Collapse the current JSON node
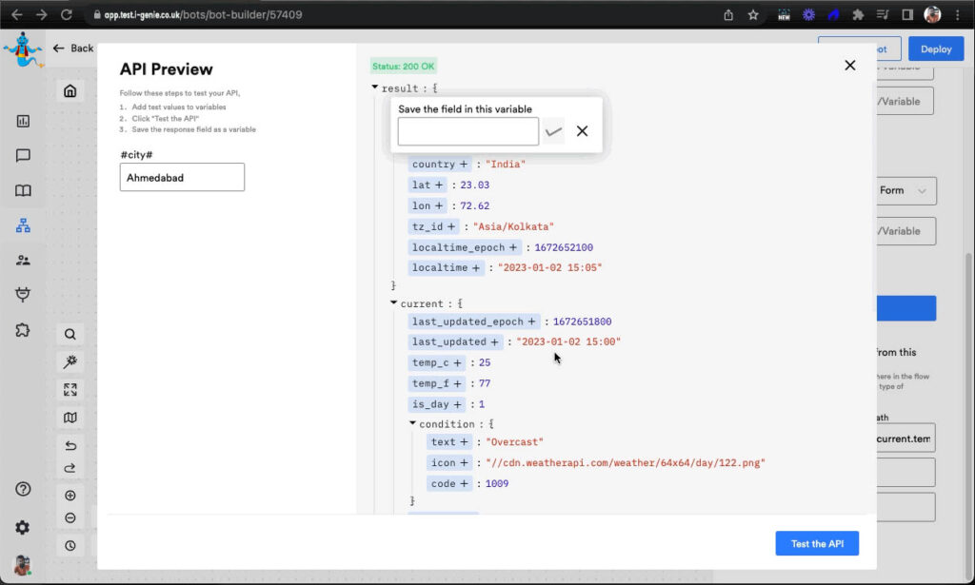This screenshot has height=585, width=975. click(394, 303)
